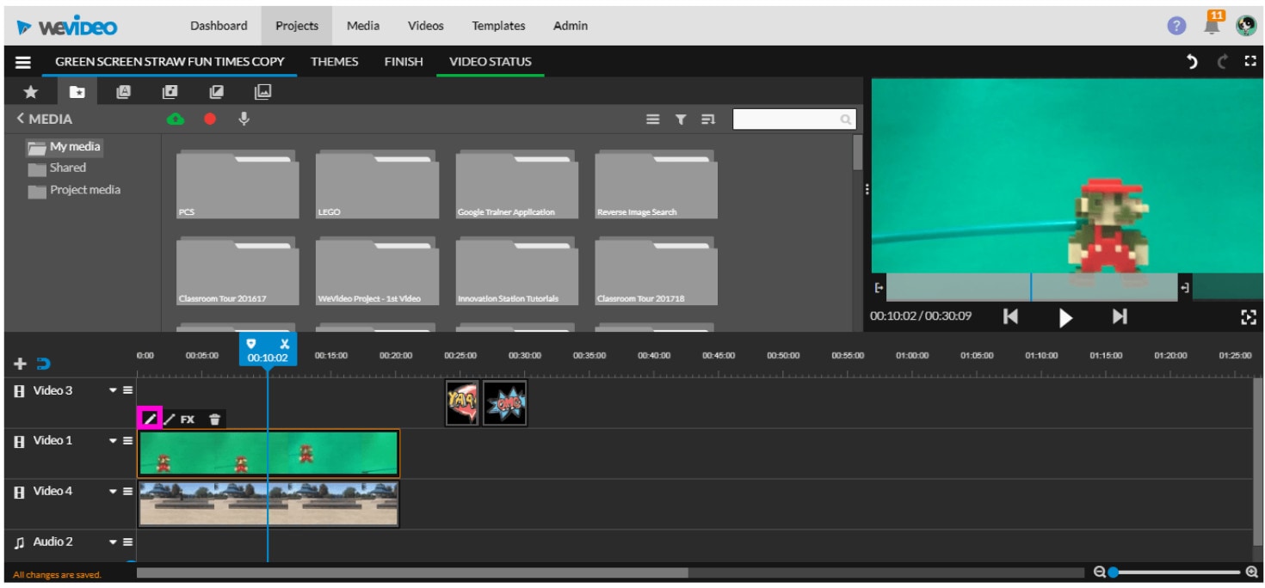1265x588 pixels.
Task: Open the Dashboard tab
Action: tap(219, 26)
